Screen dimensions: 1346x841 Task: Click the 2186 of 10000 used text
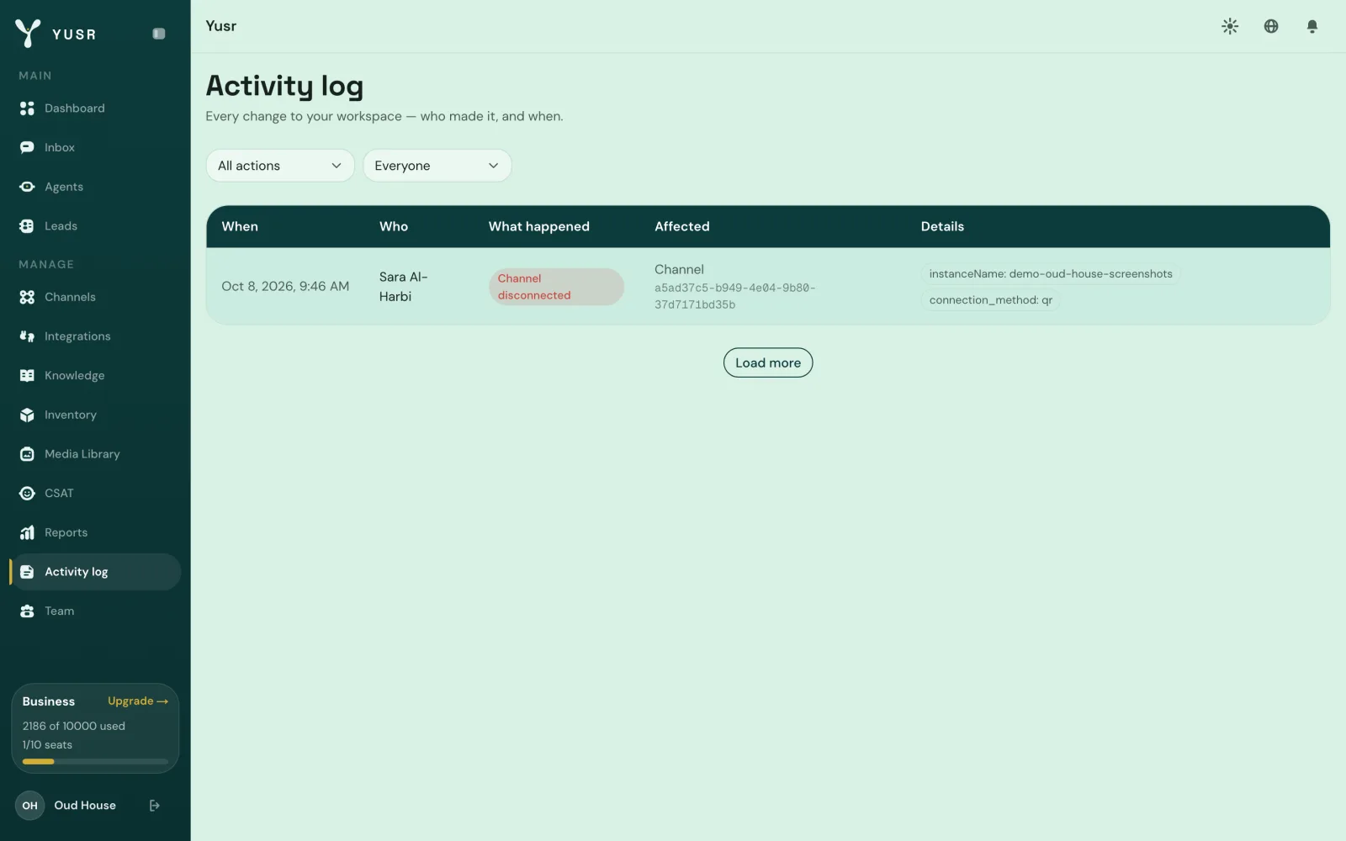74,726
